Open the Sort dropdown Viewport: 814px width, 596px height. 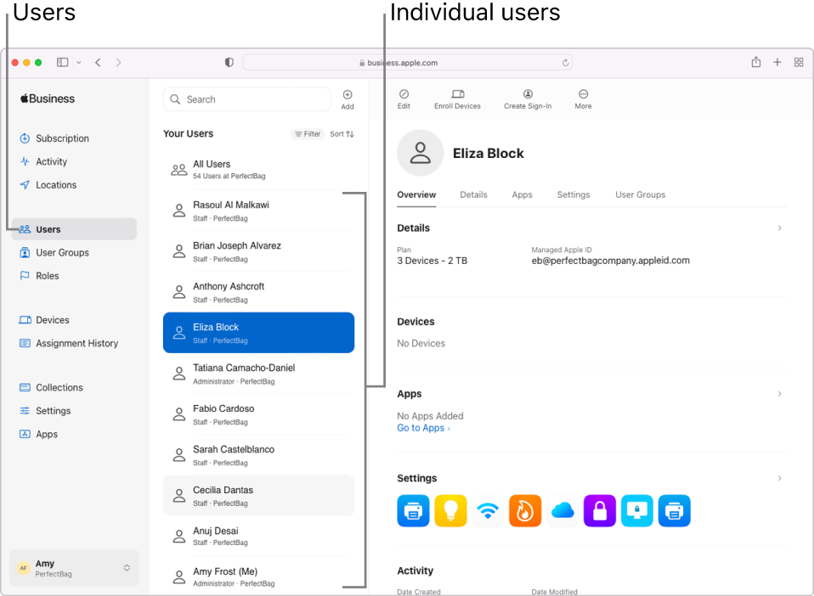point(341,133)
